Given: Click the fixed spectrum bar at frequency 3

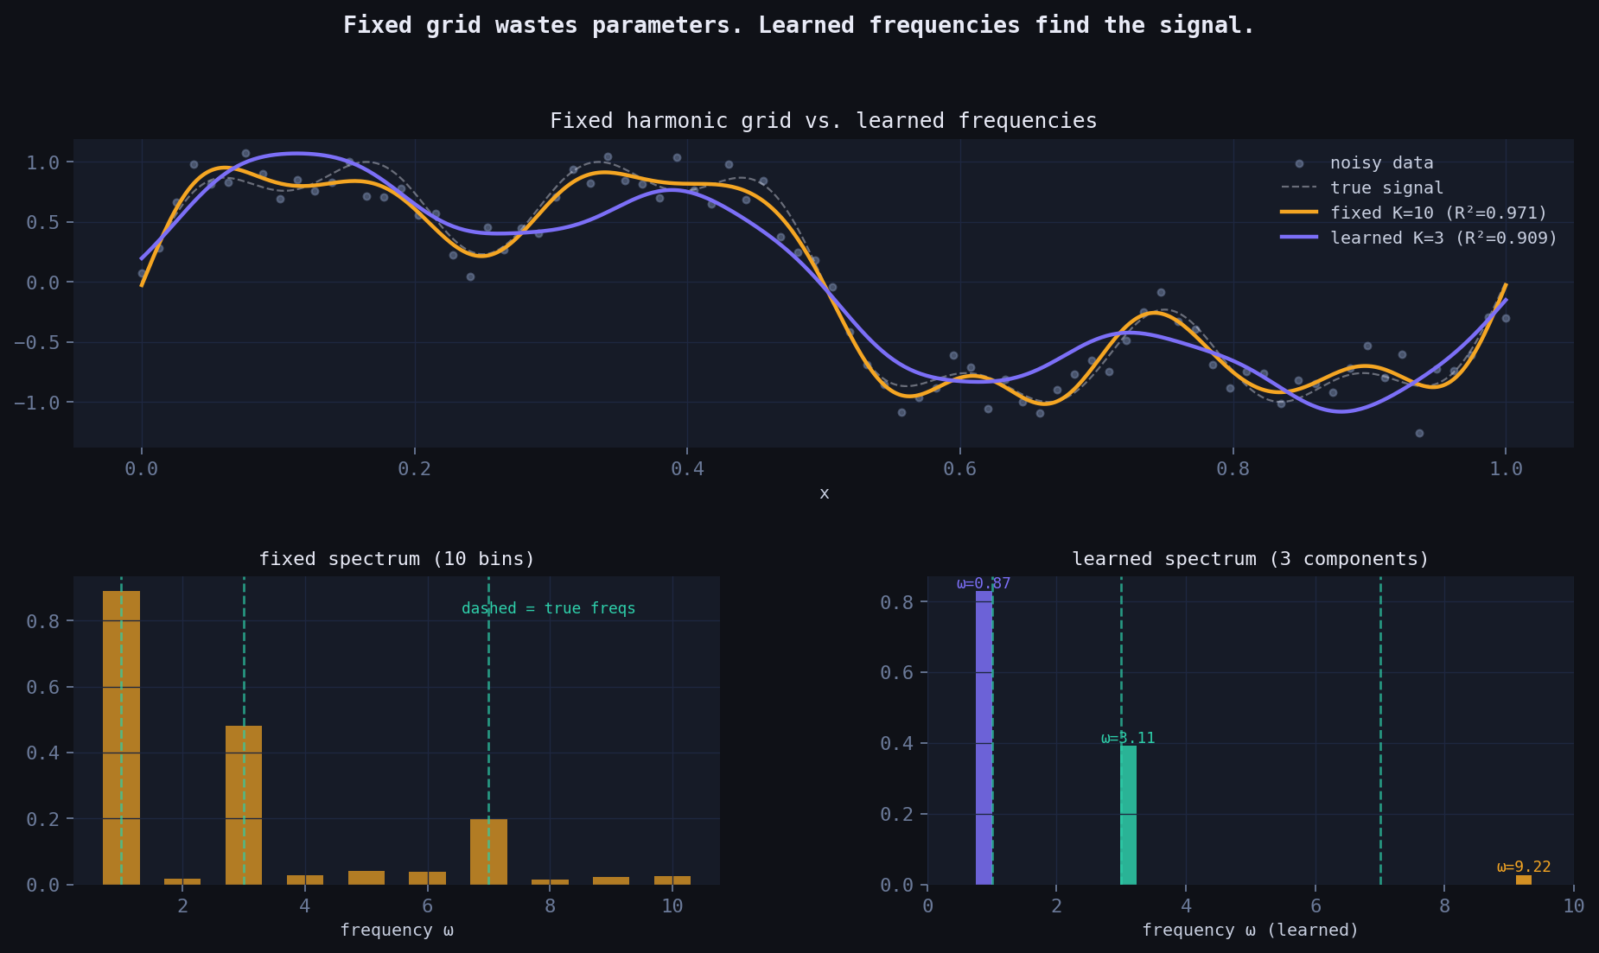Looking at the screenshot, I should coord(244,804).
